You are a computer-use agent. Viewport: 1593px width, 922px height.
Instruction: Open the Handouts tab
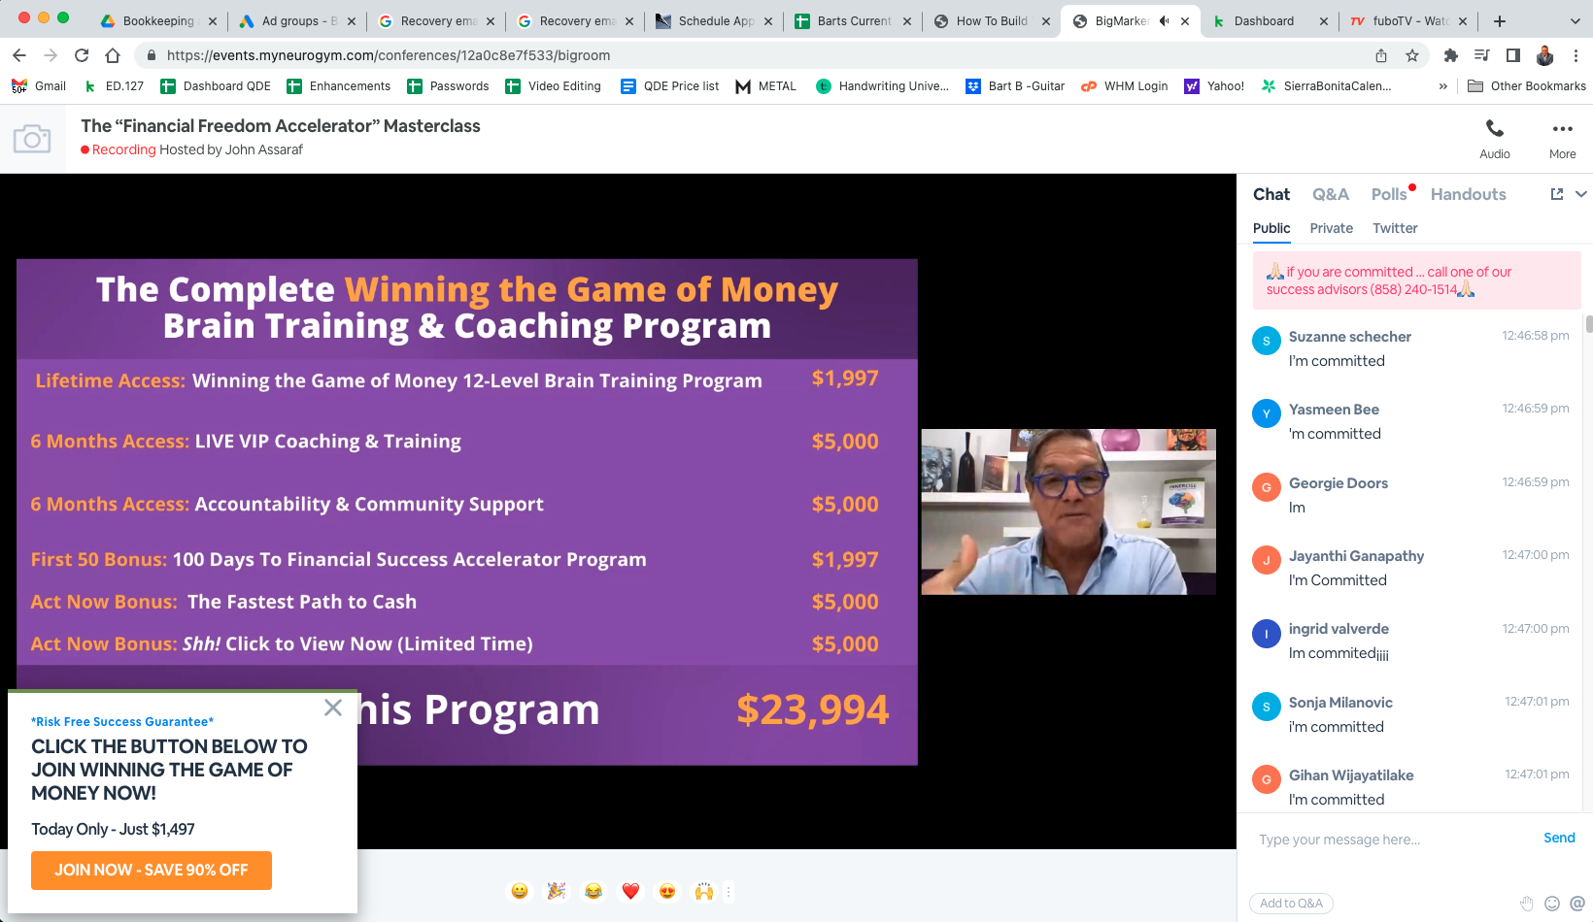[x=1468, y=194]
